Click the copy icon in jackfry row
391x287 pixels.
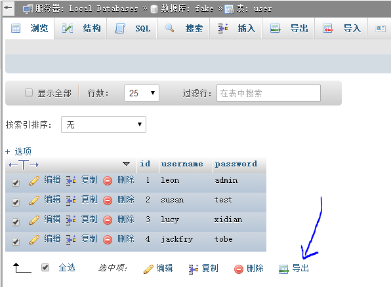coord(71,240)
